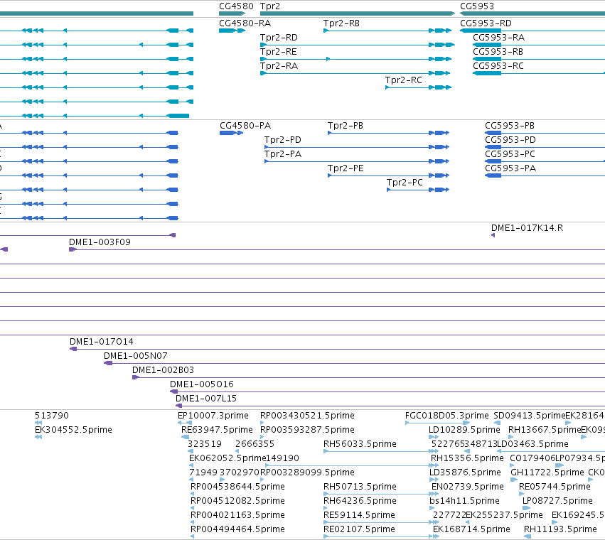The height and width of the screenshot is (540, 605).
Task: Open EST RP004538644.5prime
Action: click(237, 487)
